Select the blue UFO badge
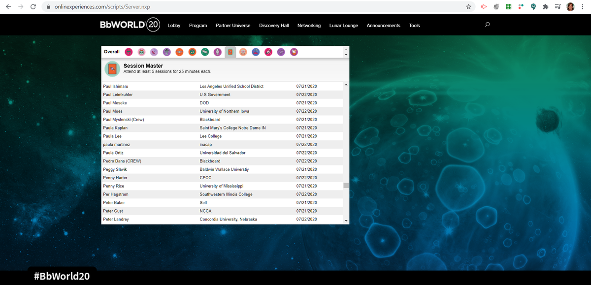 pos(256,52)
